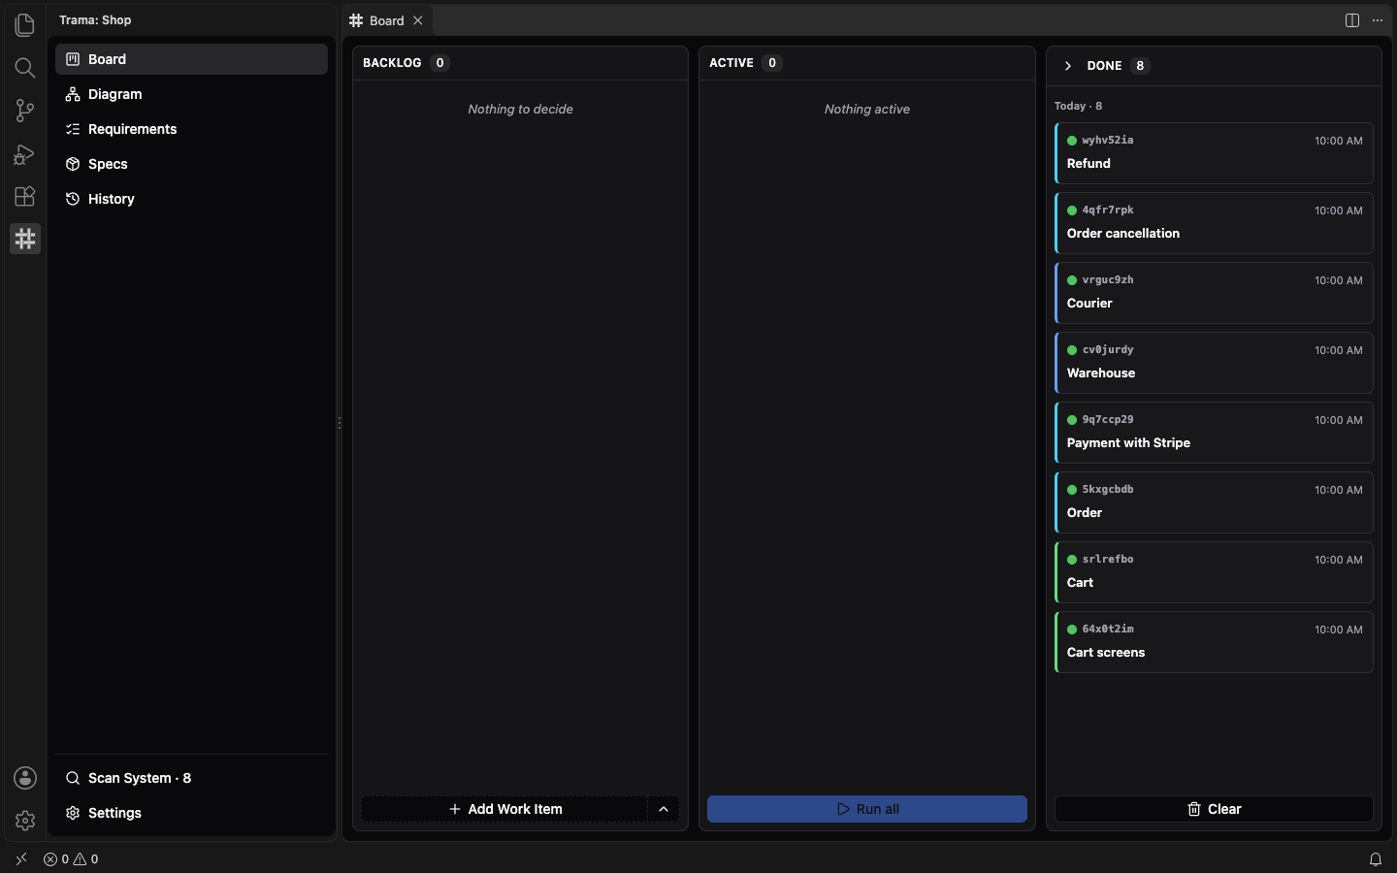Open Board in the sidebar
Image resolution: width=1397 pixels, height=873 pixels.
191,59
